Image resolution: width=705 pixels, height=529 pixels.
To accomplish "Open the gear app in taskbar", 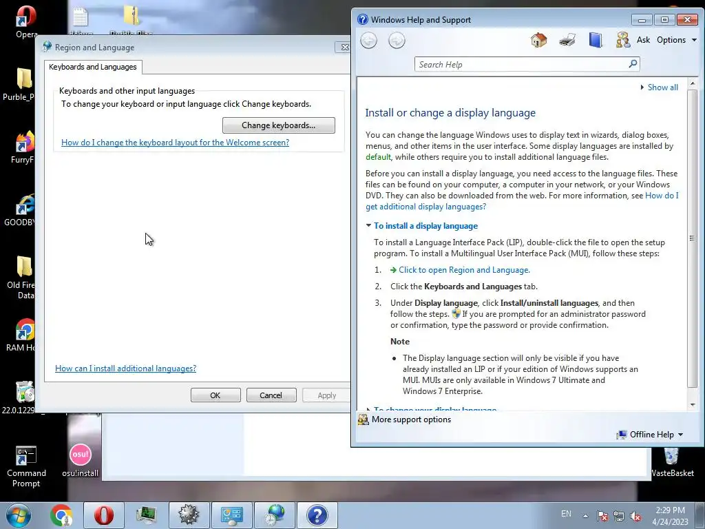I will coord(189,515).
